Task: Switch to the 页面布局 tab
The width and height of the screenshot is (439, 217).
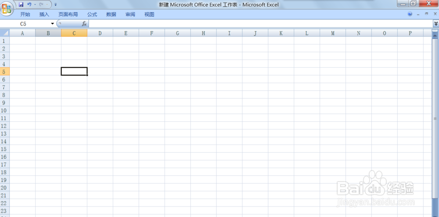Action: click(x=68, y=14)
